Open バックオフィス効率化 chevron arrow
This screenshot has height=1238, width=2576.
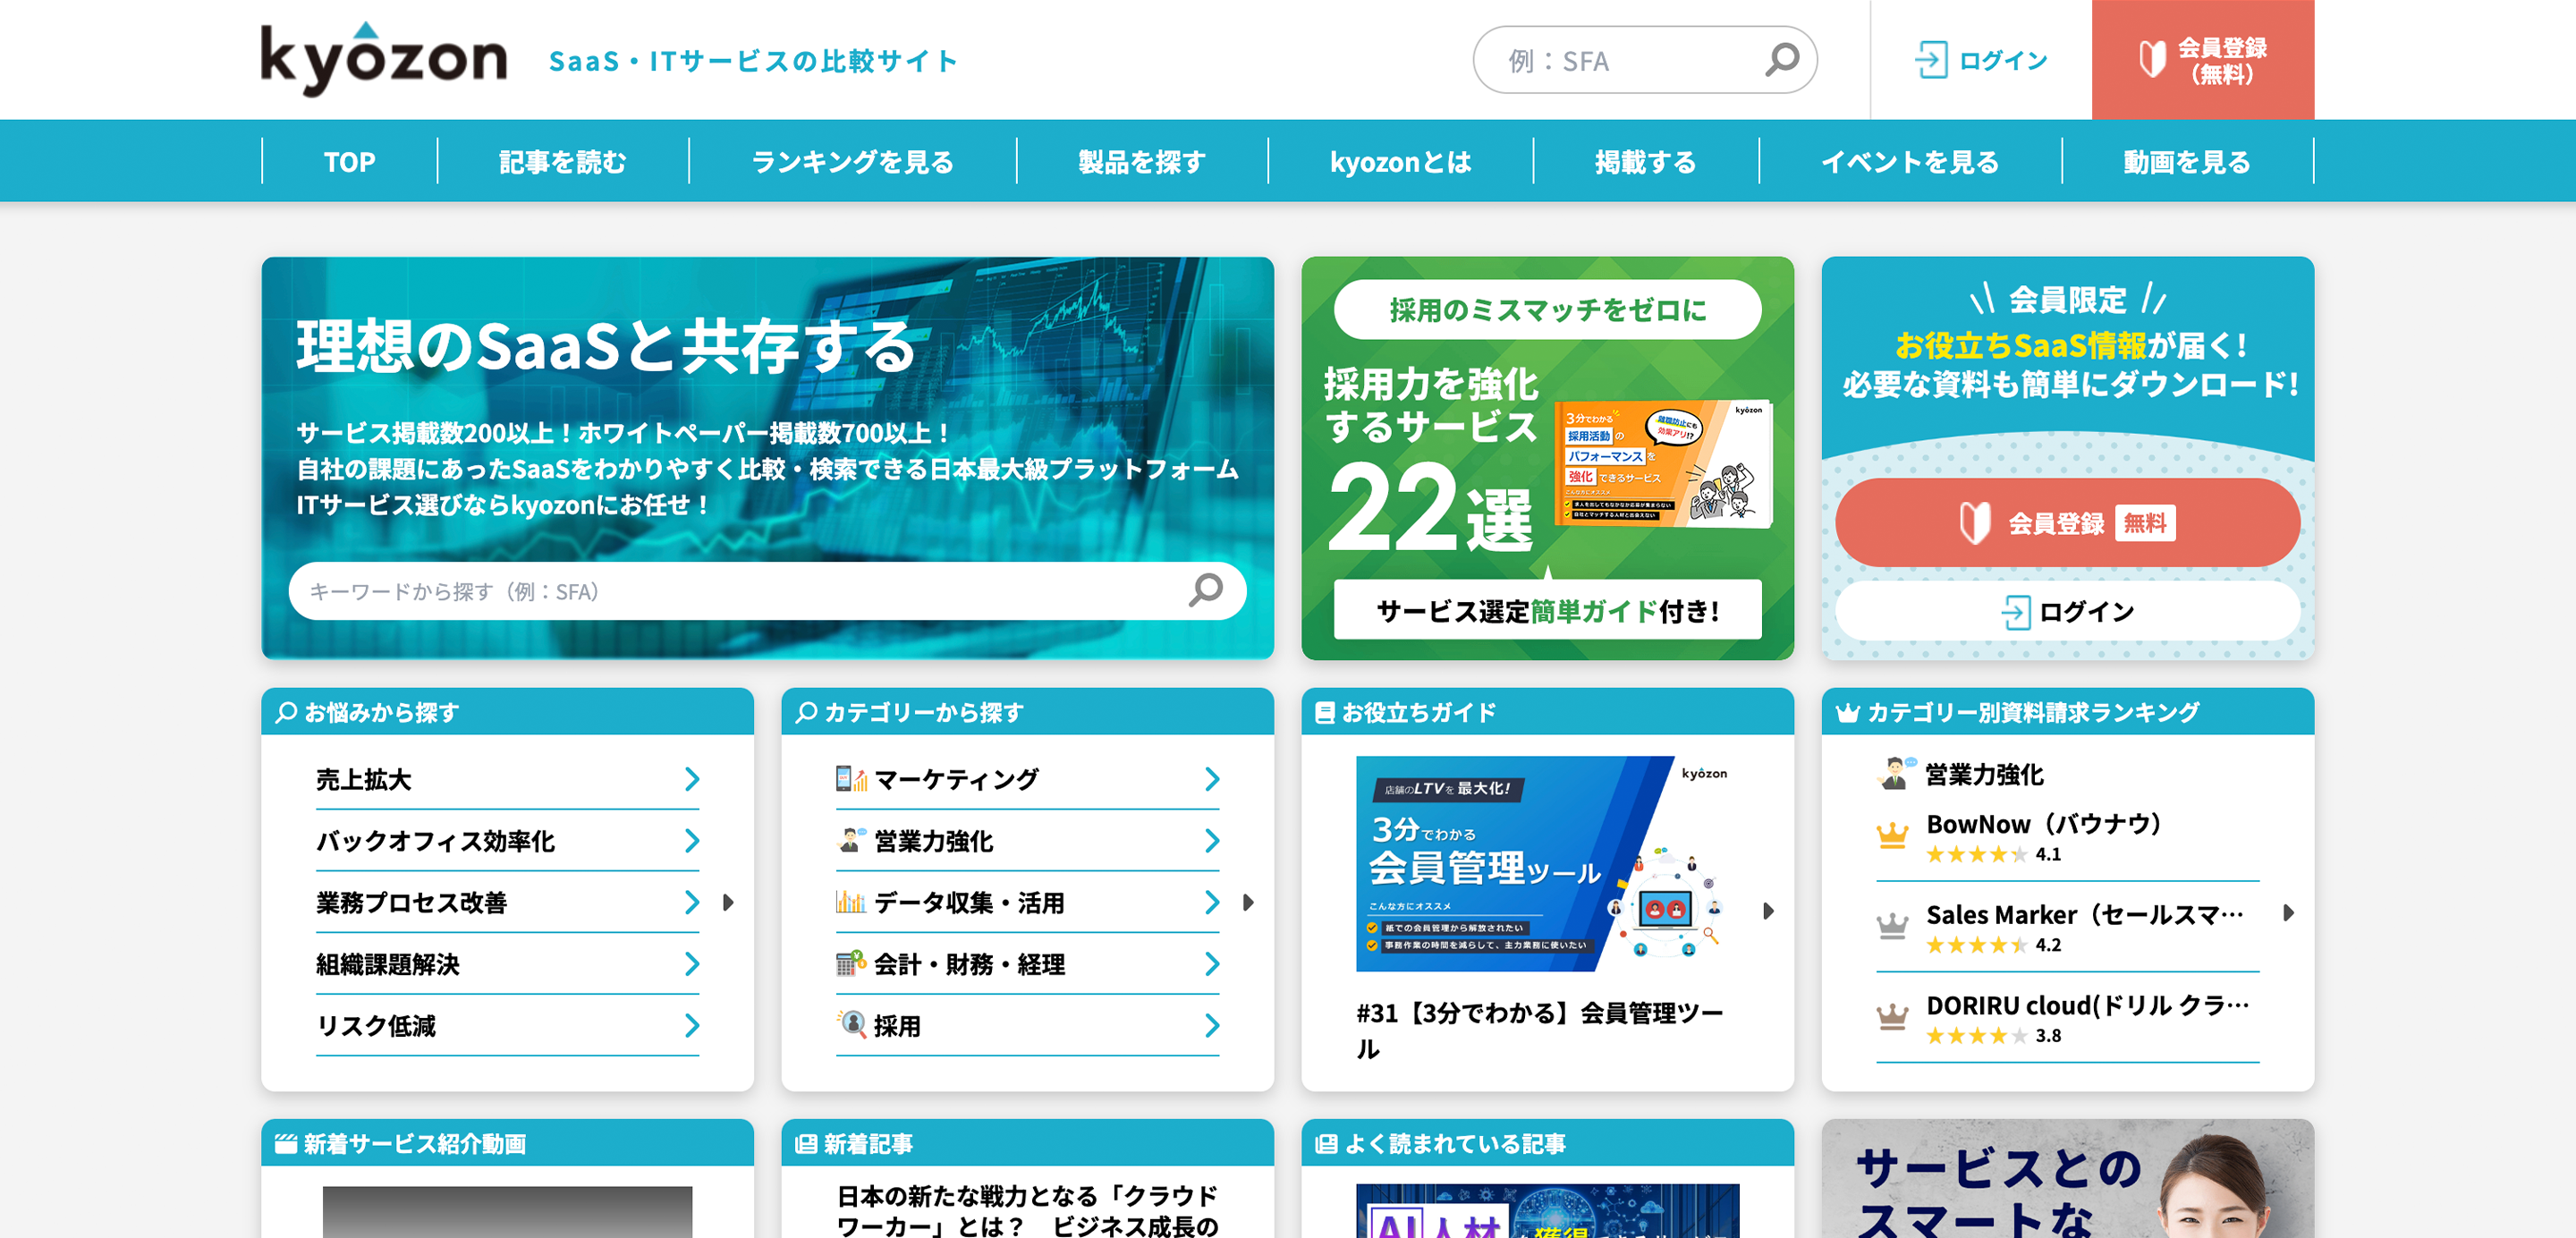[691, 841]
